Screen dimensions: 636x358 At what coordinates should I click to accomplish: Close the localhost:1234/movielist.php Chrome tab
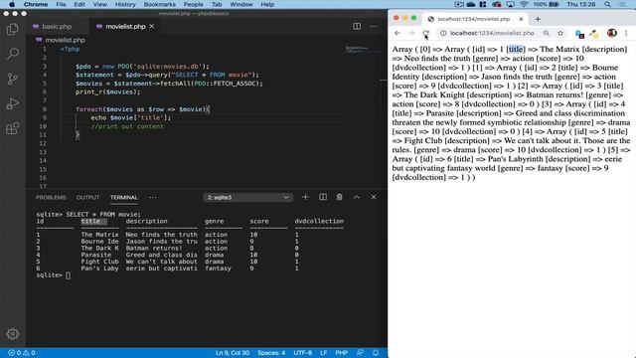(521, 19)
